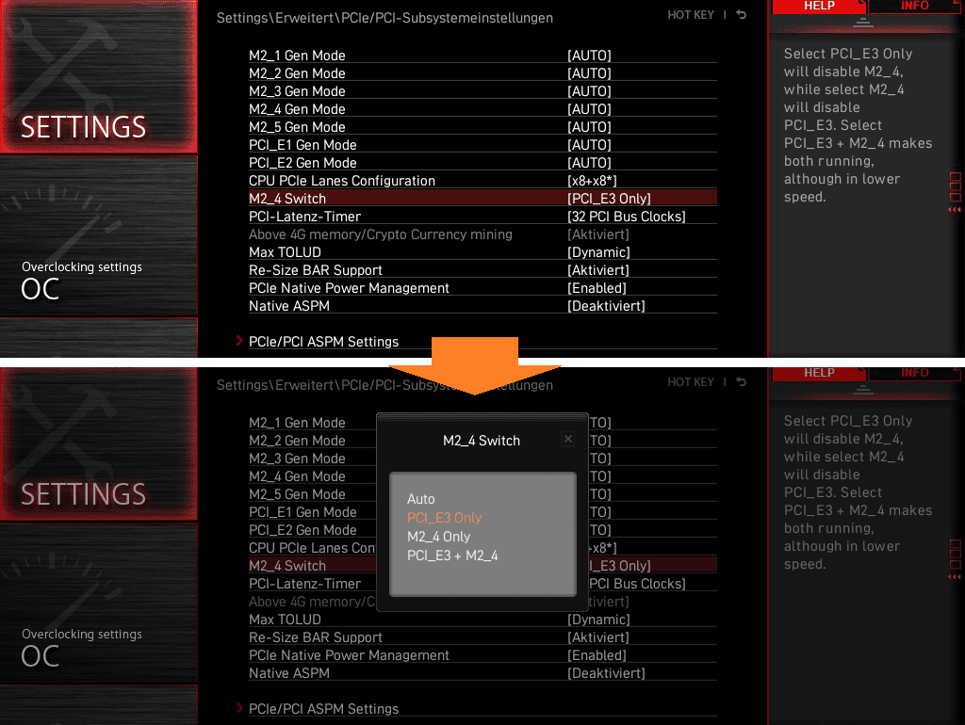Switch to the INFO tab in lower screen
The width and height of the screenshot is (965, 725).
point(914,373)
